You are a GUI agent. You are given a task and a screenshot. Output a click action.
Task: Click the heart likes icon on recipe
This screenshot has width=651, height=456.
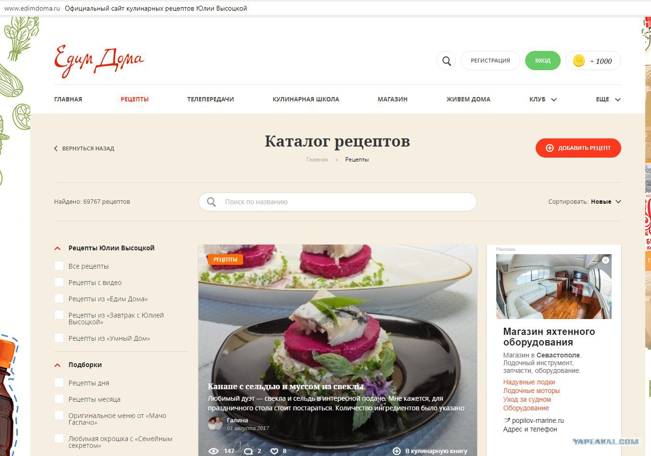[274, 451]
